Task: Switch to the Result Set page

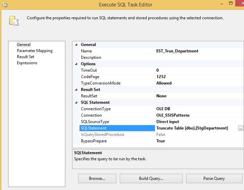Action: [x=26, y=57]
